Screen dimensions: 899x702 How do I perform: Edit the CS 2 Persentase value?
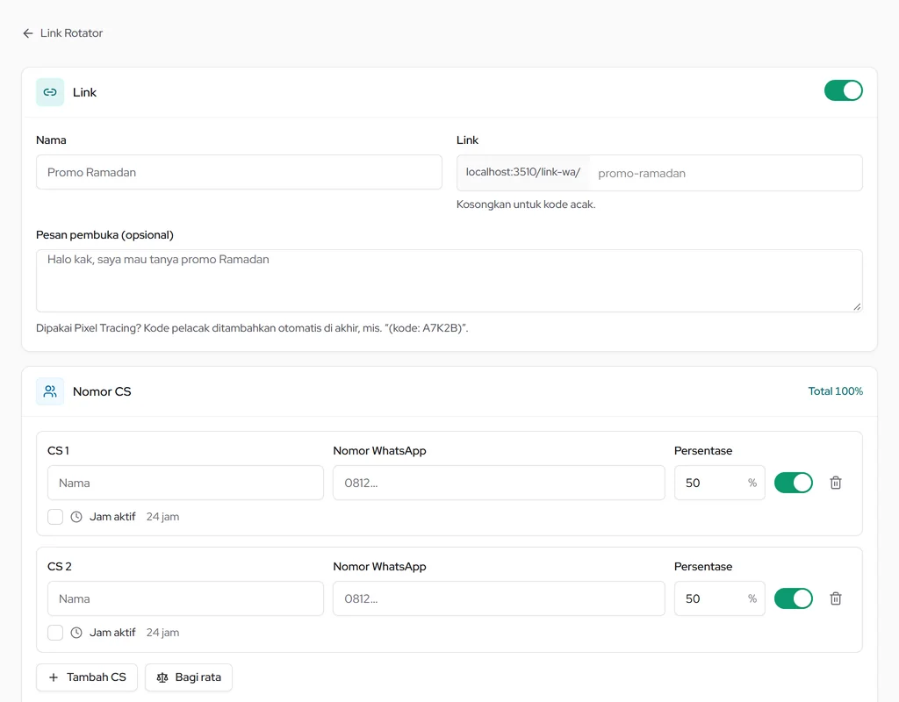tap(720, 598)
